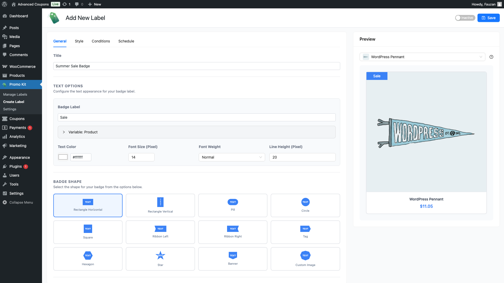Open the Conditions tab
This screenshot has height=283, width=504.
pyautogui.click(x=101, y=41)
